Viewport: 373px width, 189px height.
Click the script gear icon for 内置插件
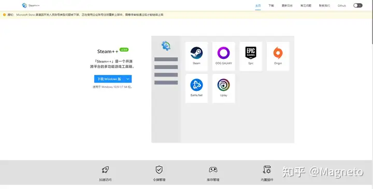pos(267,169)
